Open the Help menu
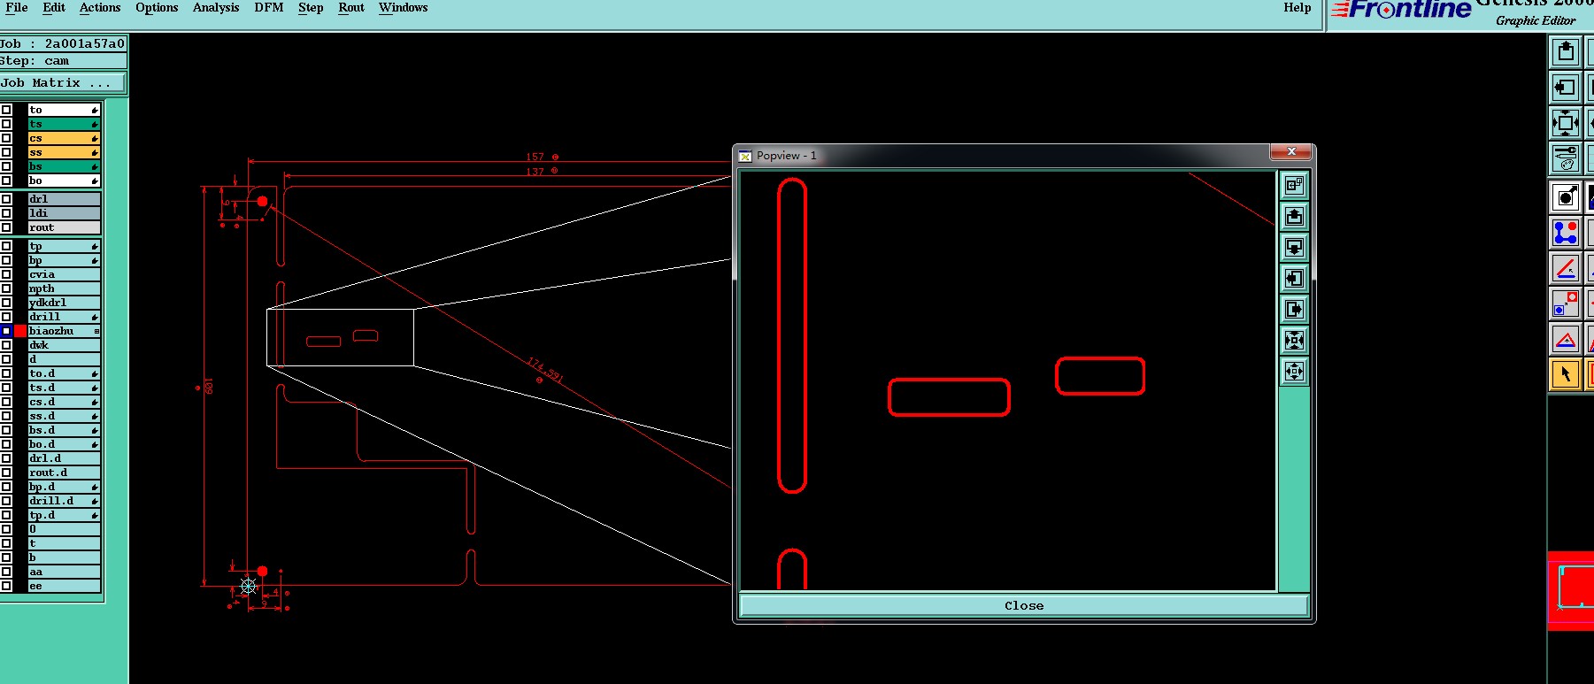The width and height of the screenshot is (1594, 684). click(x=1298, y=8)
